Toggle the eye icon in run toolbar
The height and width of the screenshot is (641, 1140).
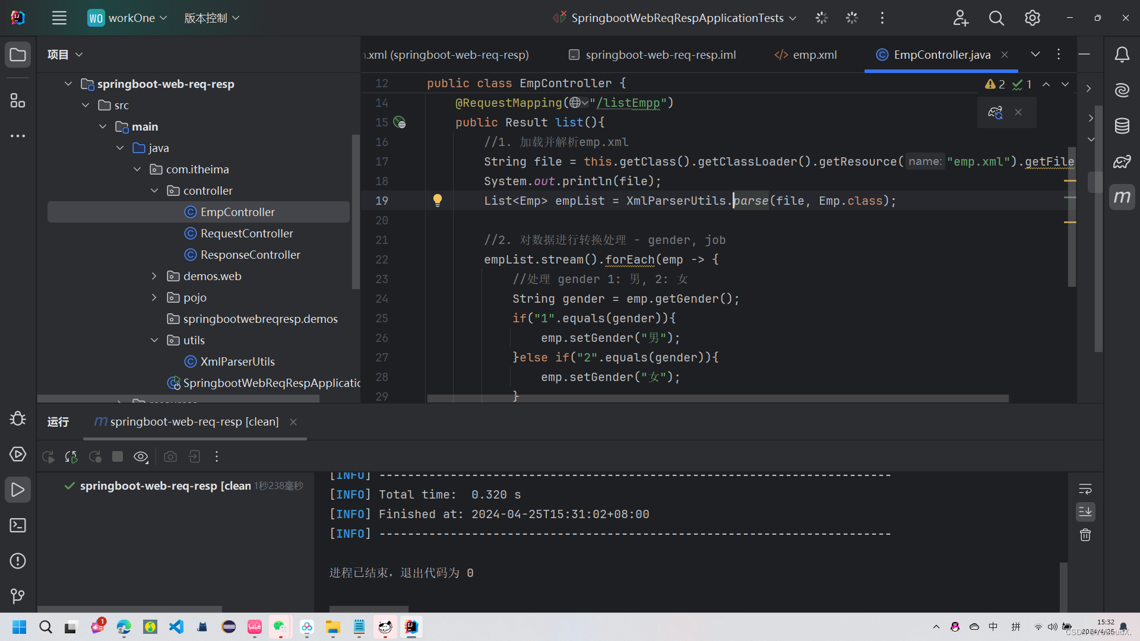click(141, 456)
